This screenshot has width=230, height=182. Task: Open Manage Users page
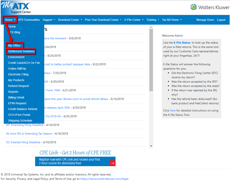205,20
